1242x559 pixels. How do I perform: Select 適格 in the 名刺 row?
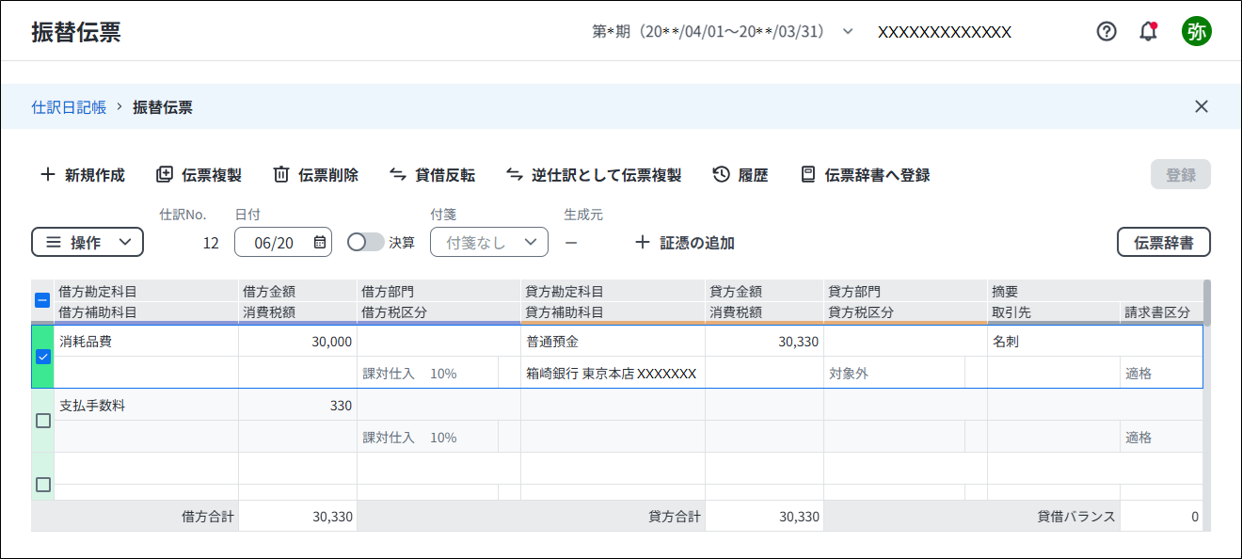[1161, 374]
